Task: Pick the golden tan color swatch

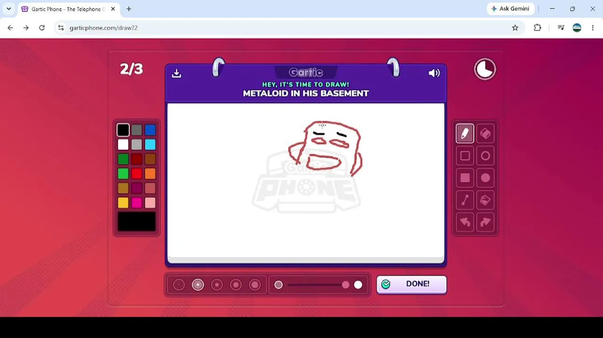Action: [123, 188]
